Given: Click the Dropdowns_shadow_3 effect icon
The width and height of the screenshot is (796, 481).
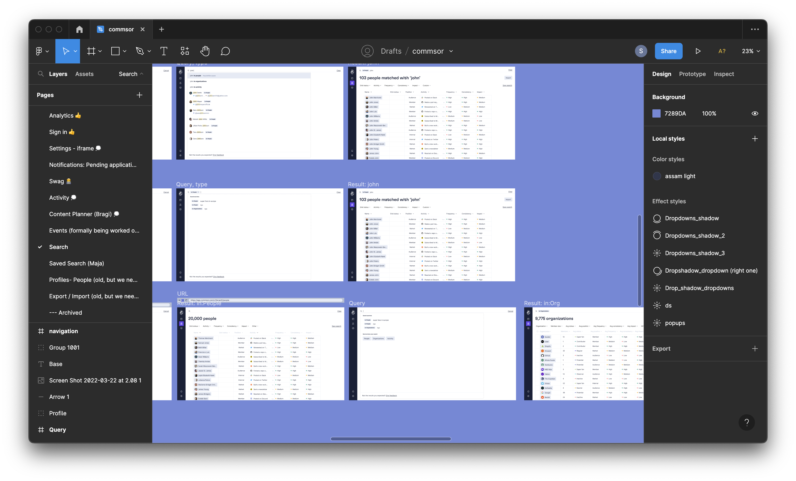Looking at the screenshot, I should pyautogui.click(x=657, y=253).
